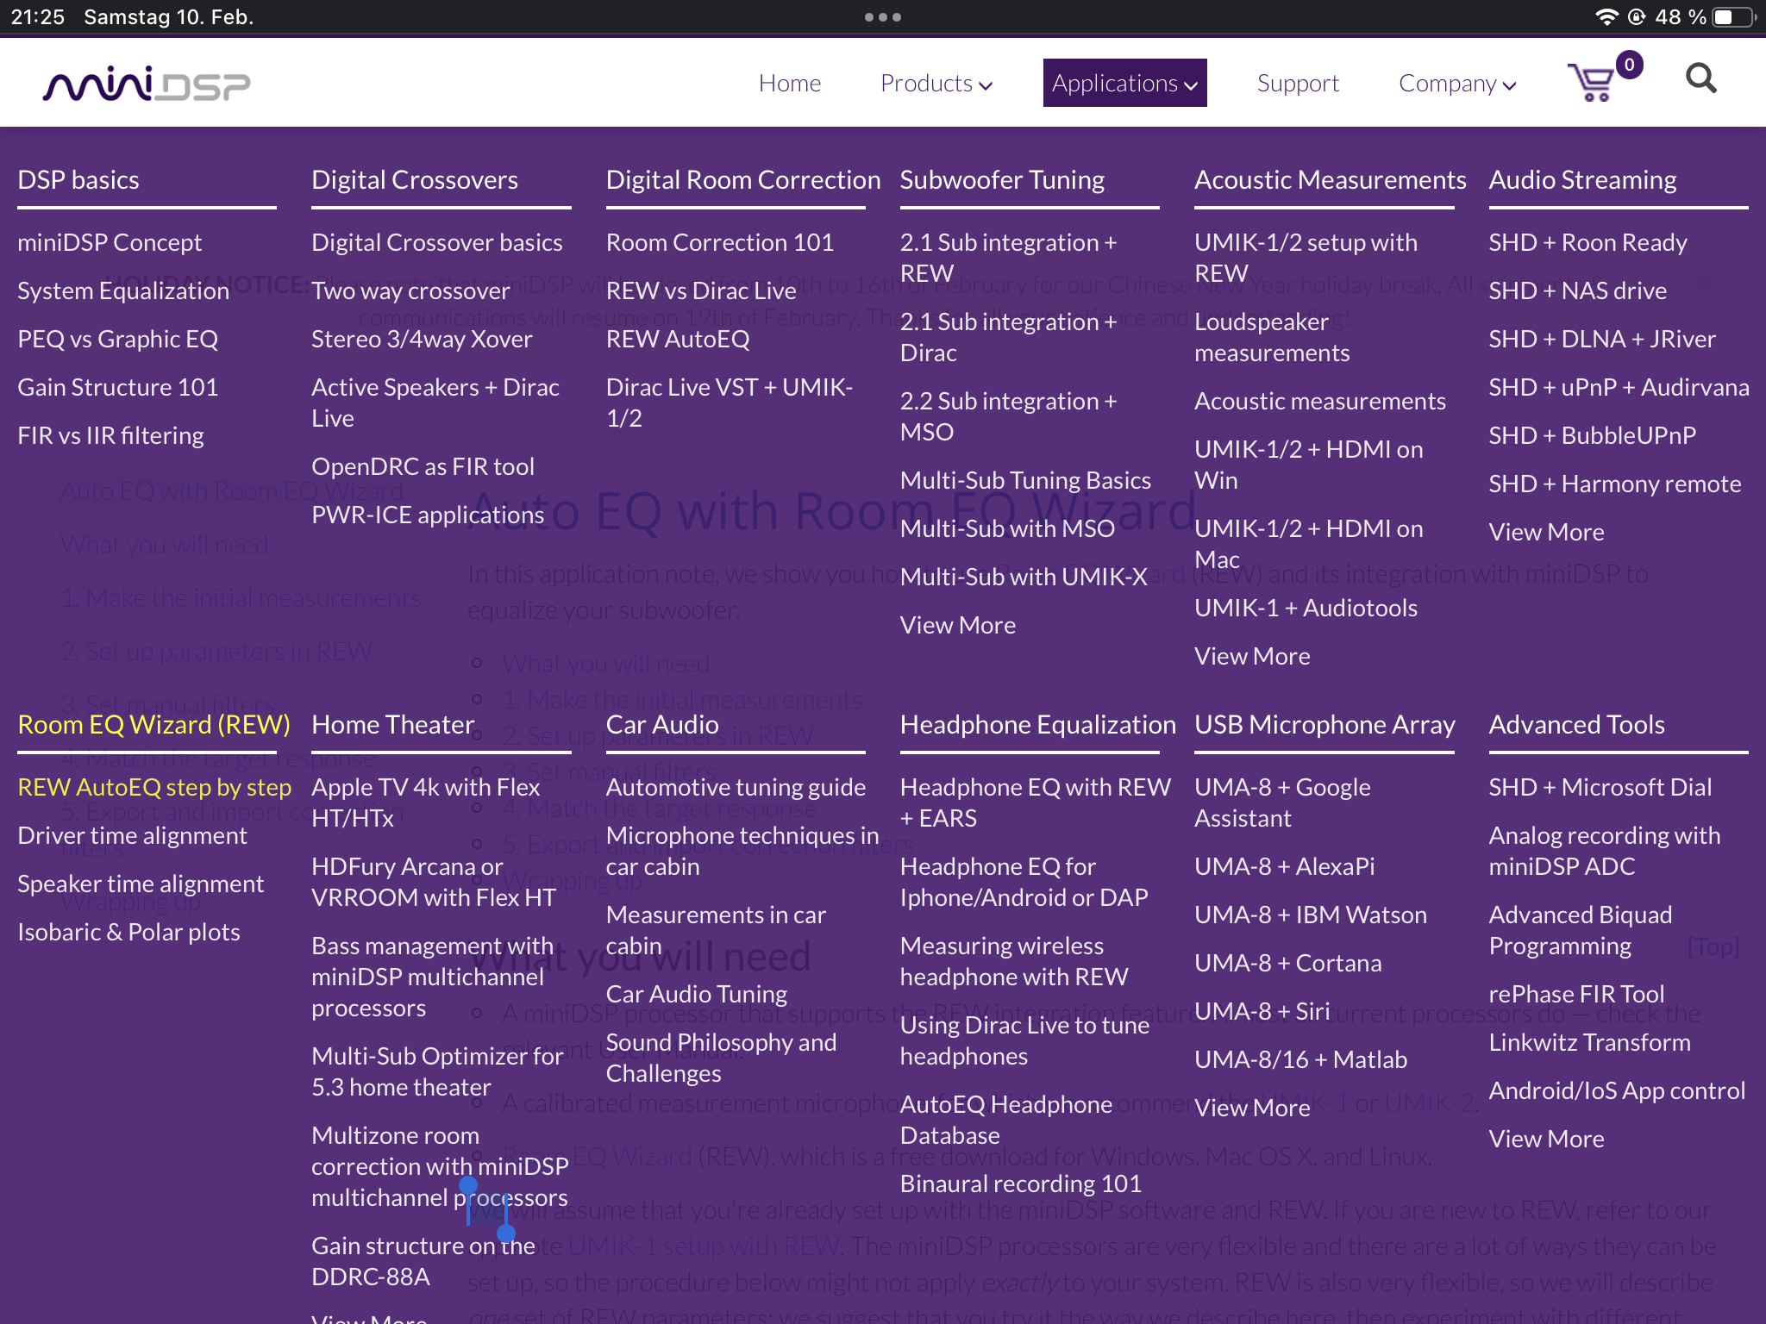The height and width of the screenshot is (1324, 1766).
Task: Open Car Audio category heading
Action: [x=662, y=724]
